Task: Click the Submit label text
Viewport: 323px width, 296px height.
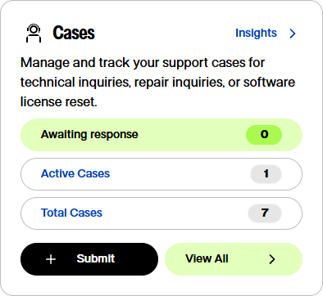Action: tap(96, 258)
